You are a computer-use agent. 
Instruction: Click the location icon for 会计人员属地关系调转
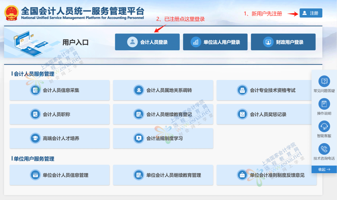pyautogui.click(x=139, y=90)
